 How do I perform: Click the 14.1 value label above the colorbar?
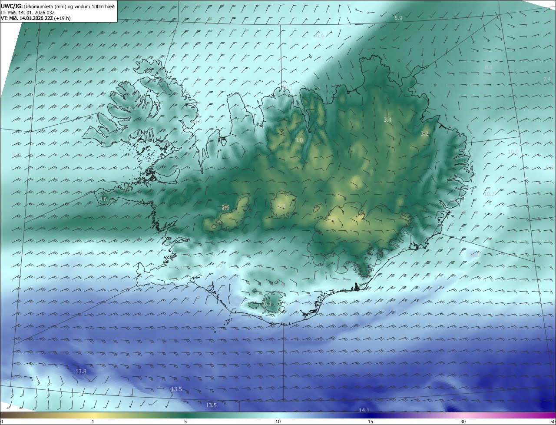click(x=364, y=410)
